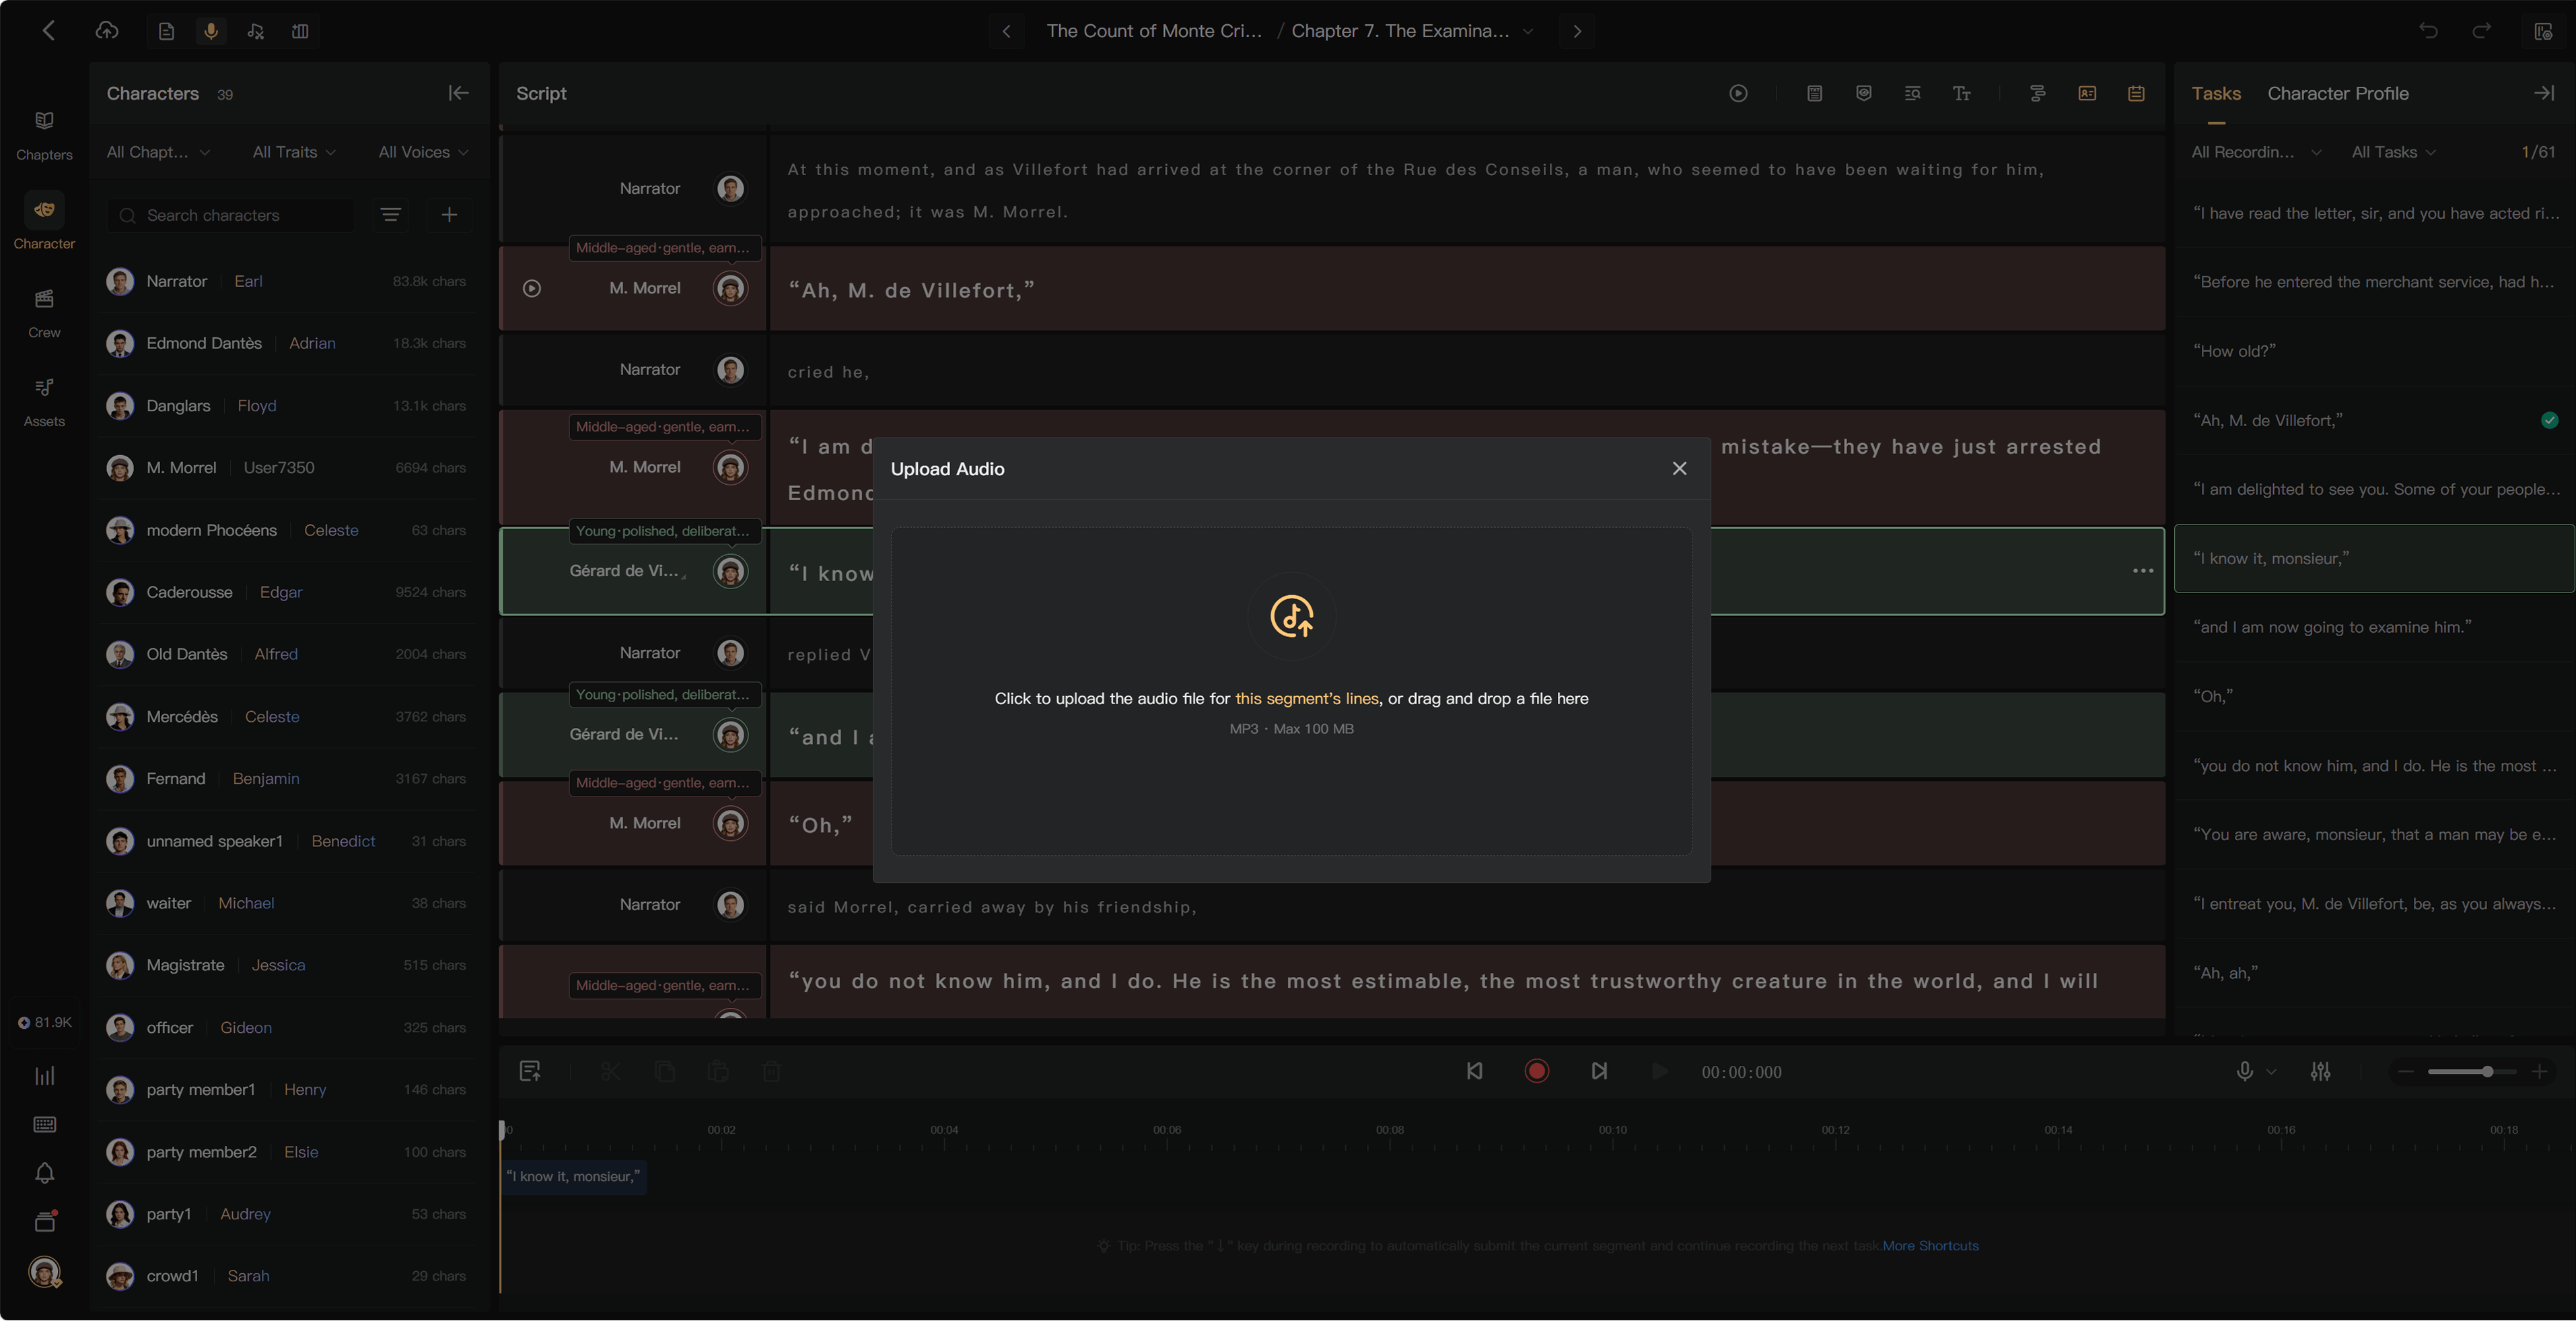Open the Chapters sidebar panel
The image size is (2576, 1321).
pyautogui.click(x=44, y=135)
